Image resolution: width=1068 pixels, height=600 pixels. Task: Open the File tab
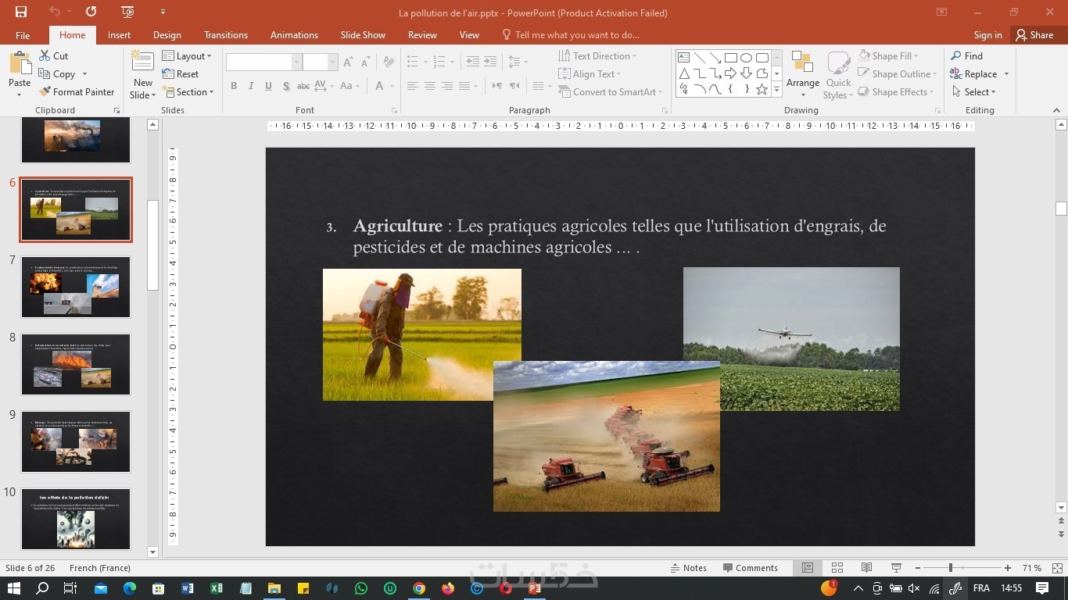point(23,35)
